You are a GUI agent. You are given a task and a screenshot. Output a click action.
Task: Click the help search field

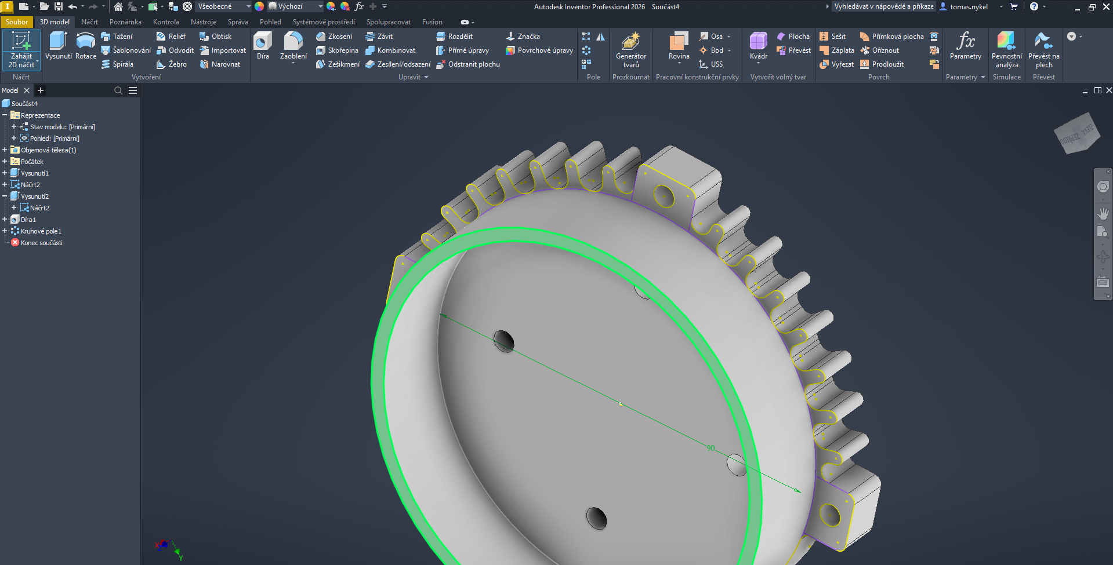(x=883, y=6)
